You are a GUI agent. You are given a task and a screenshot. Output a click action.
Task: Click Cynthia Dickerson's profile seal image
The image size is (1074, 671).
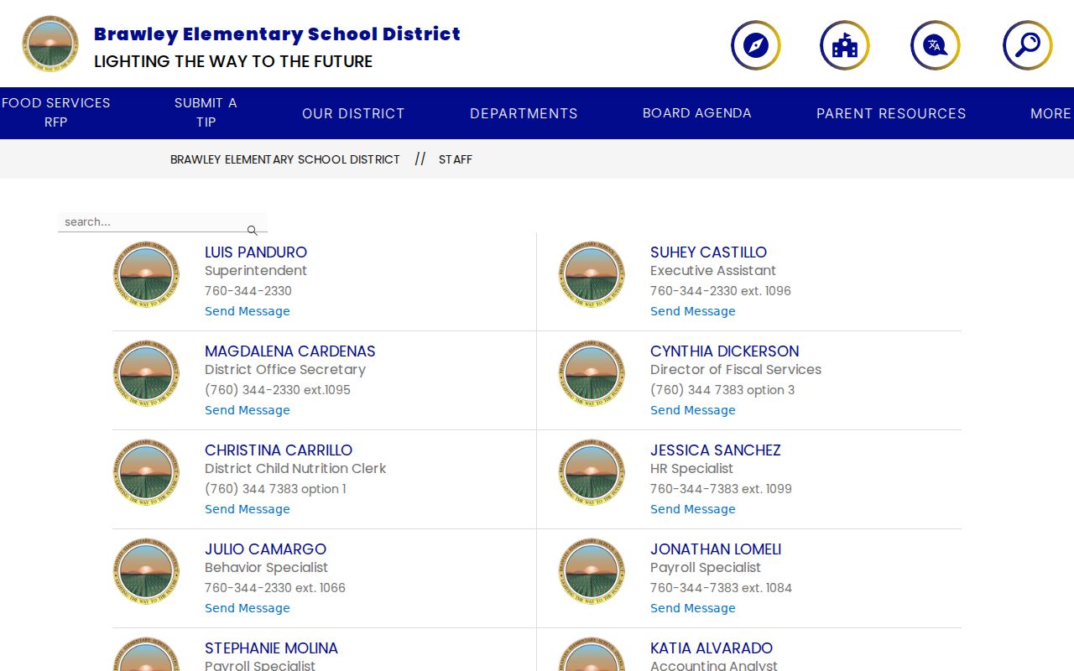[592, 374]
